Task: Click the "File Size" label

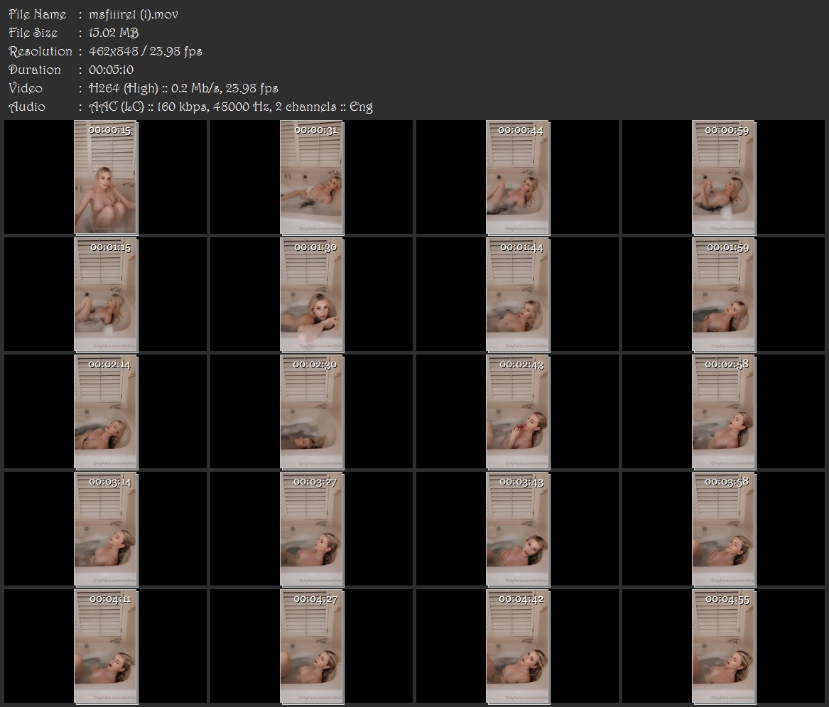Action: tap(33, 33)
